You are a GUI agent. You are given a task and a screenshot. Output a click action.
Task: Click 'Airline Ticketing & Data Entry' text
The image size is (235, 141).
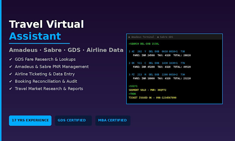pos(45,74)
